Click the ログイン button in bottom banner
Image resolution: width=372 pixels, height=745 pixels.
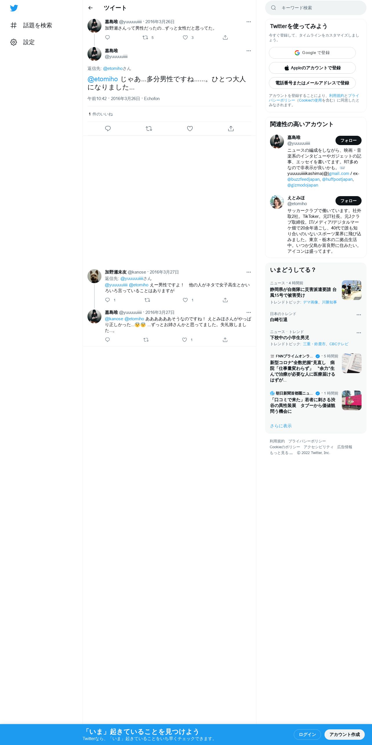point(307,735)
